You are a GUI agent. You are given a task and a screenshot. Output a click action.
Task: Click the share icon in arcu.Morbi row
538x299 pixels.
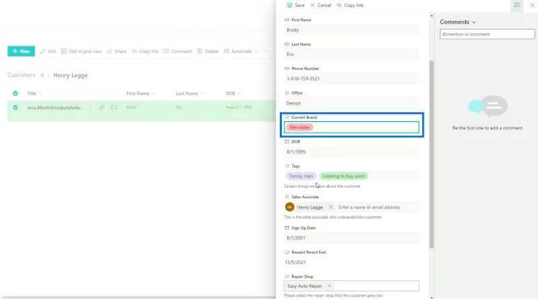click(102, 107)
